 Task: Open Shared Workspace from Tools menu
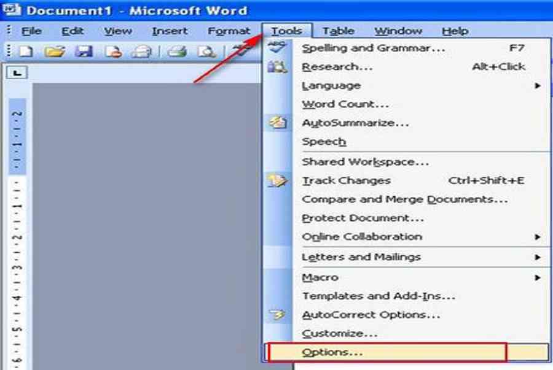click(x=407, y=162)
